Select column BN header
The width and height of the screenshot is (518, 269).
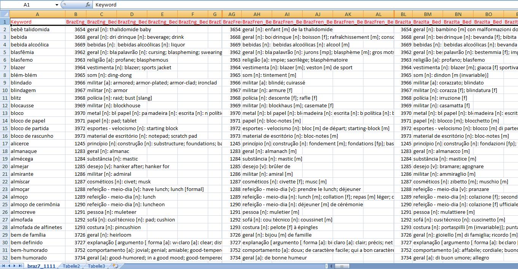click(458, 14)
